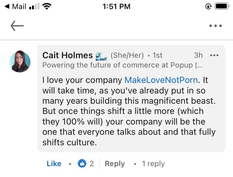Open the MakeLoveNotPorn company link
The height and width of the screenshot is (177, 233).
161,80
